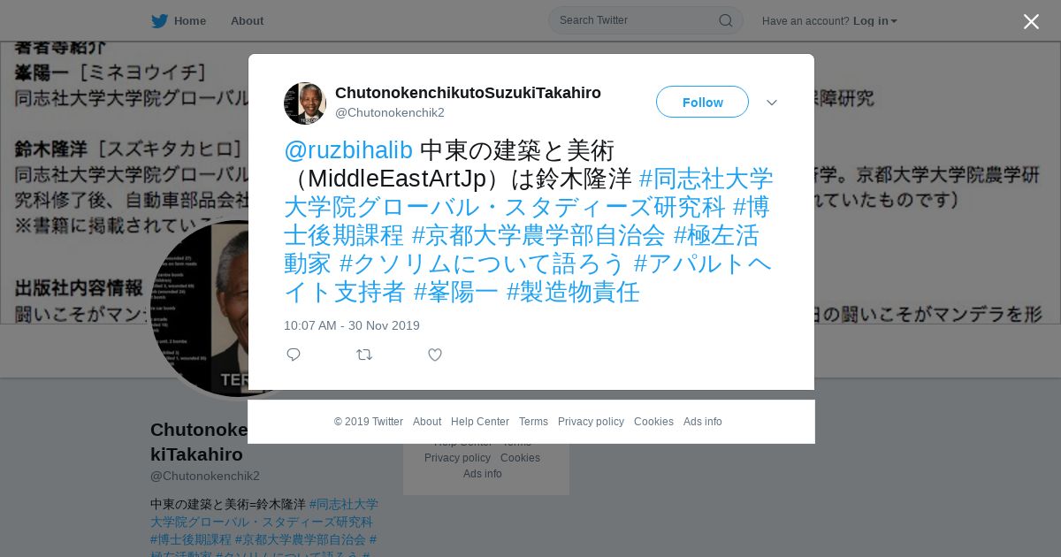Open the Log in dropdown
The image size is (1061, 557).
(874, 20)
